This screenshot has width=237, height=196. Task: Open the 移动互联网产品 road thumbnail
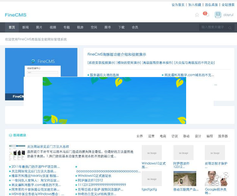[185, 179]
